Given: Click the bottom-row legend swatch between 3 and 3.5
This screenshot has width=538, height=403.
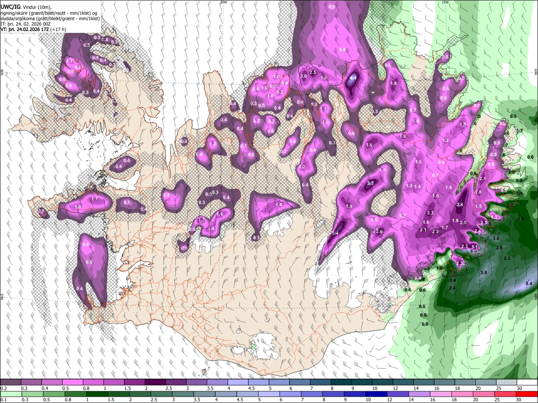Looking at the screenshot, I should tap(182, 394).
